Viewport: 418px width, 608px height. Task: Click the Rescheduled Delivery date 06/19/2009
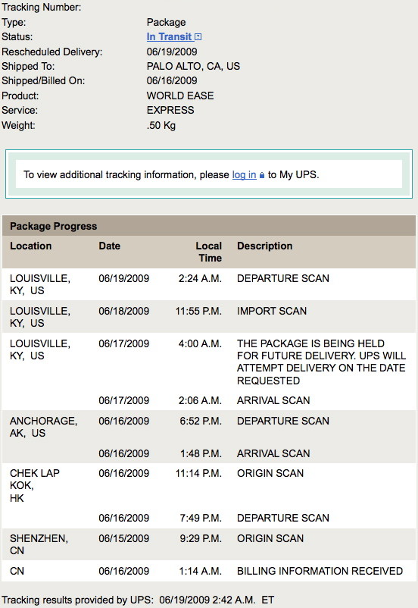(172, 52)
